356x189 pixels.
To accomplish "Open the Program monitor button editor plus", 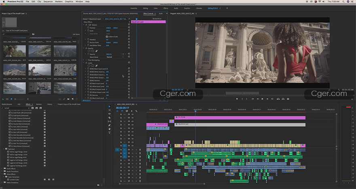I will (x=352, y=99).
